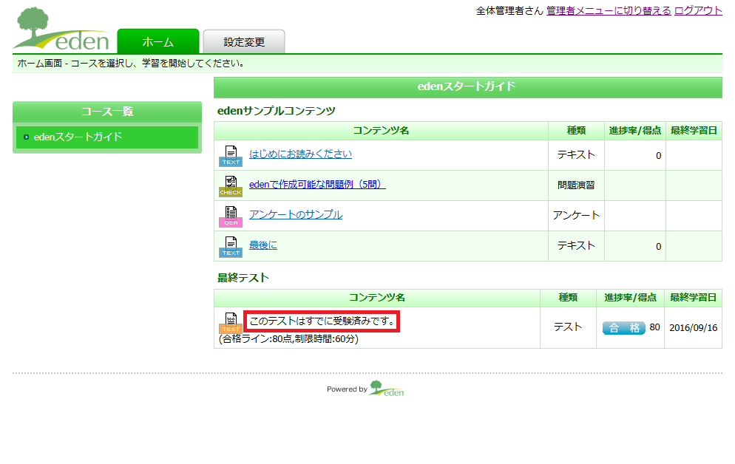Image resolution: width=735 pixels, height=464 pixels.
Task: Click the テキスト type cell in the 最後に row
Action: pyautogui.click(x=576, y=246)
